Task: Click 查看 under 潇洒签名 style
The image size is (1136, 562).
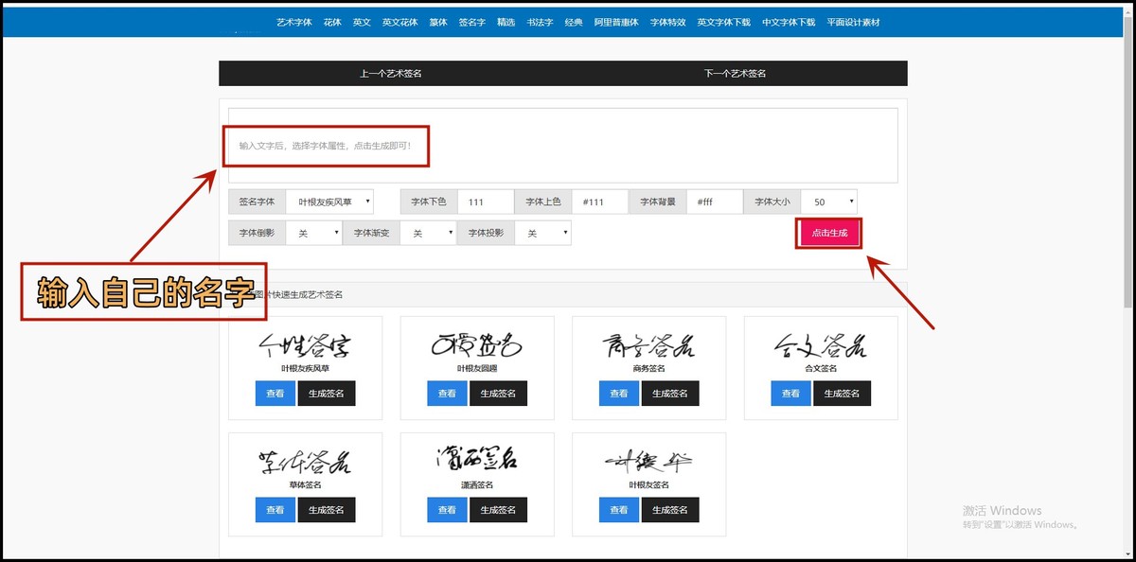Action: coord(446,509)
